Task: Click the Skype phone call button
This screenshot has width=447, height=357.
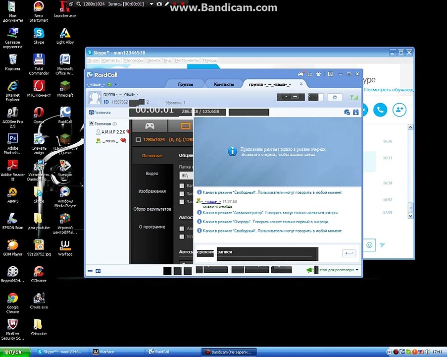Action: click(380, 110)
